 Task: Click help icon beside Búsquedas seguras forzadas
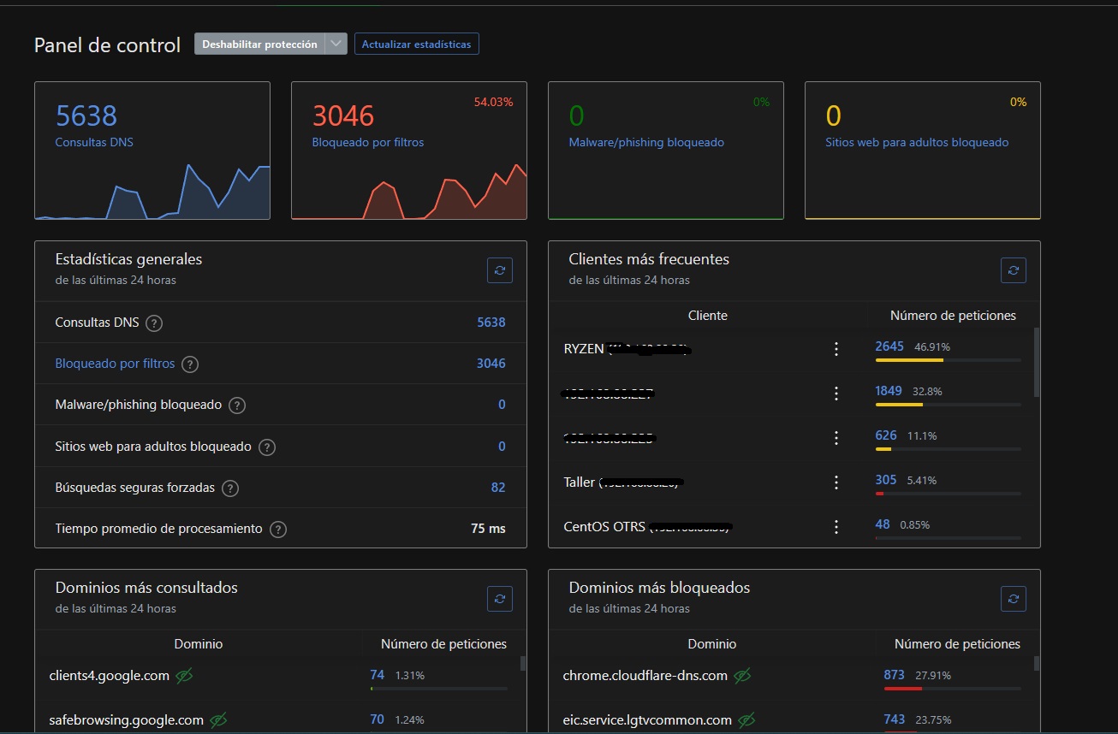tap(229, 488)
